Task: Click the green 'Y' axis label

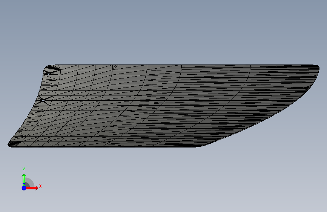Action: pos(24,170)
